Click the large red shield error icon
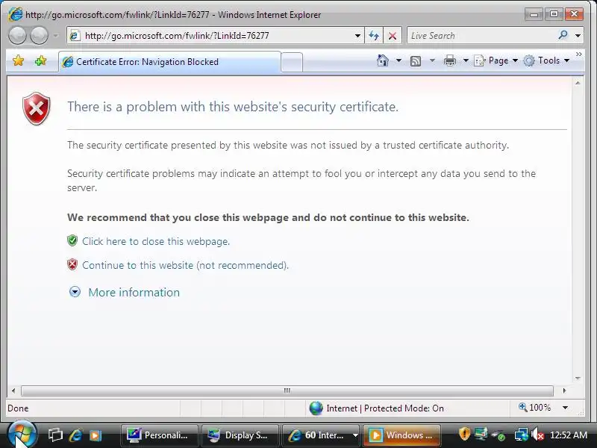 (x=36, y=108)
